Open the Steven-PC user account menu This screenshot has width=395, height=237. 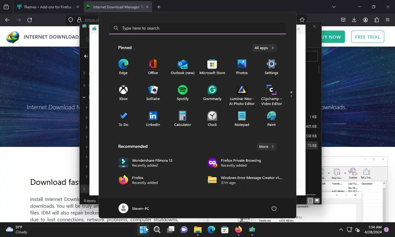click(134, 208)
